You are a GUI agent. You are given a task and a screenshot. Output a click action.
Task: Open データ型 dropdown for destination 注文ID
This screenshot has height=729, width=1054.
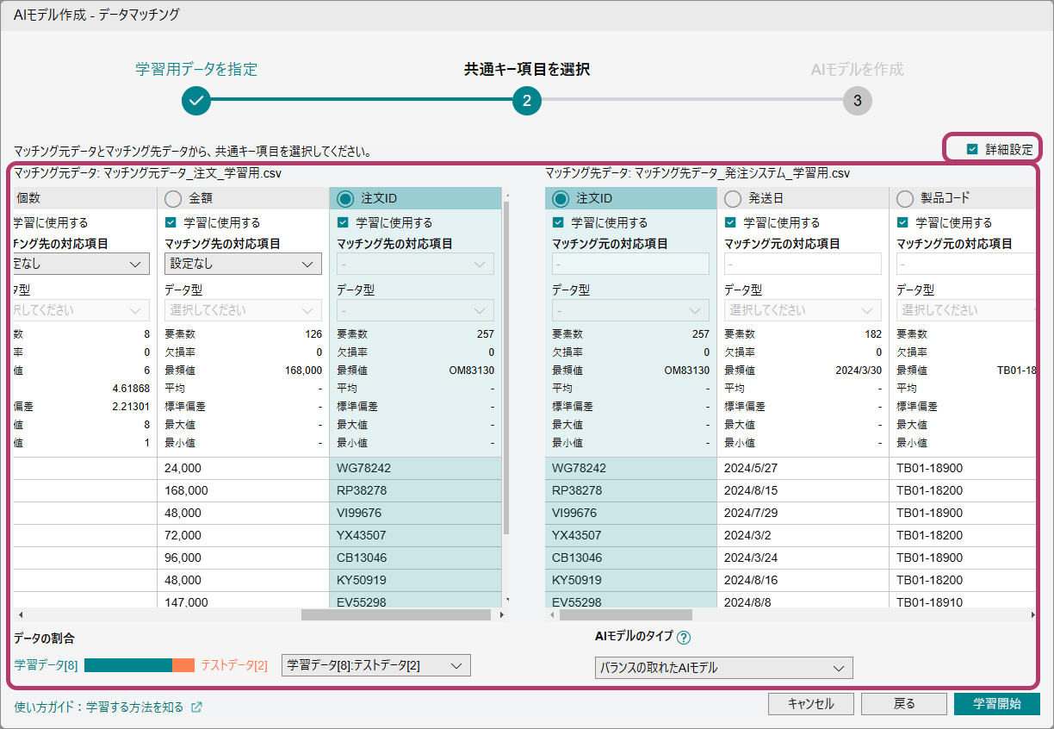coord(630,310)
